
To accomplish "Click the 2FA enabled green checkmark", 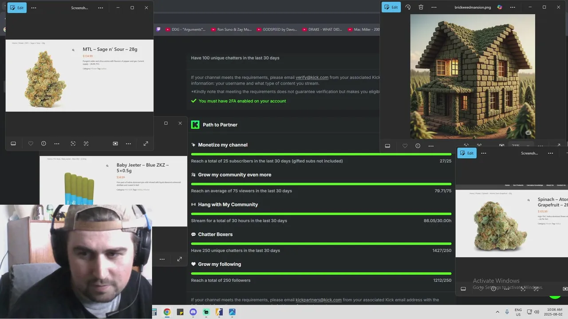I will click(x=193, y=101).
